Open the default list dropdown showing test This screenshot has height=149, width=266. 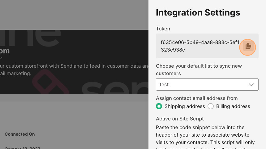pyautogui.click(x=207, y=84)
